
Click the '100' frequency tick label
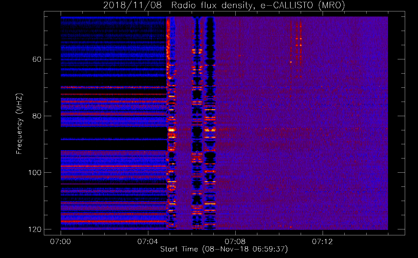(35, 173)
